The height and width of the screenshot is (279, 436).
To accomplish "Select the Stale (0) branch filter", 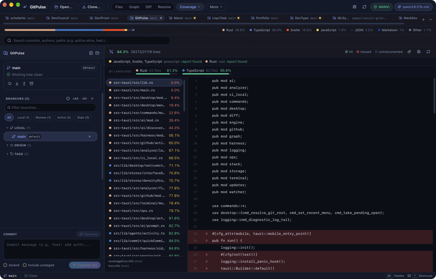I will (83, 117).
